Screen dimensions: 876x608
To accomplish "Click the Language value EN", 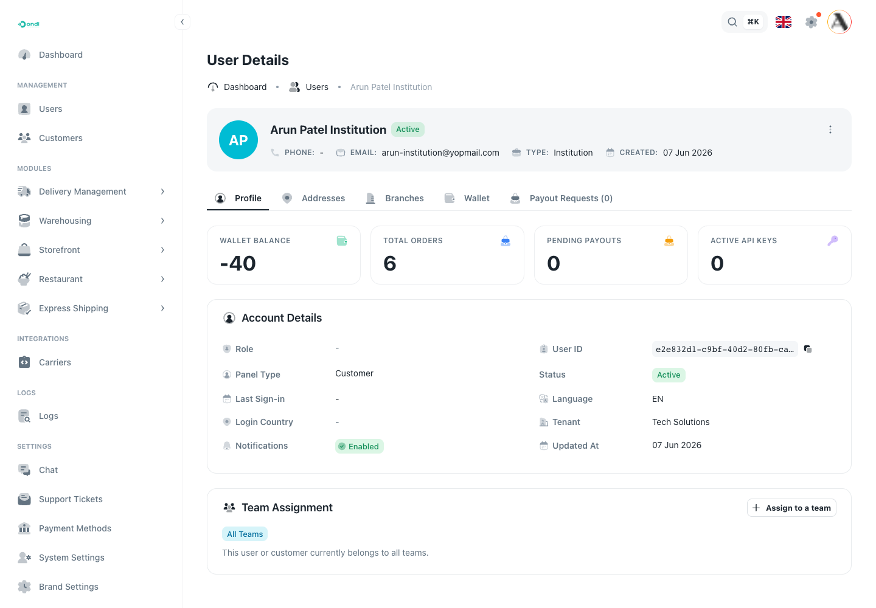I will (658, 399).
